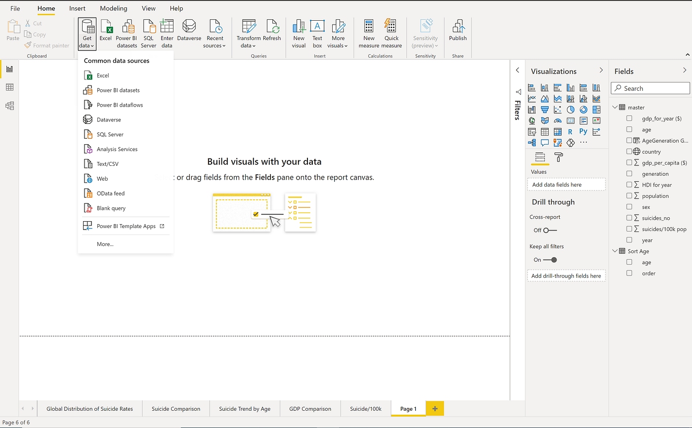Collapse the Fields pane chevron
Screen dimensions: 692x428
tap(685, 71)
